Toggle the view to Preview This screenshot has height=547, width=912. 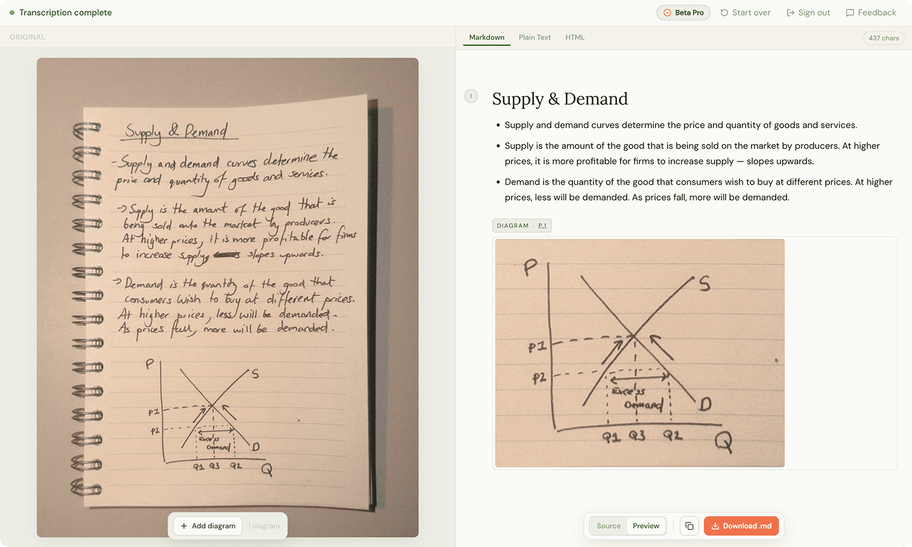pyautogui.click(x=646, y=526)
